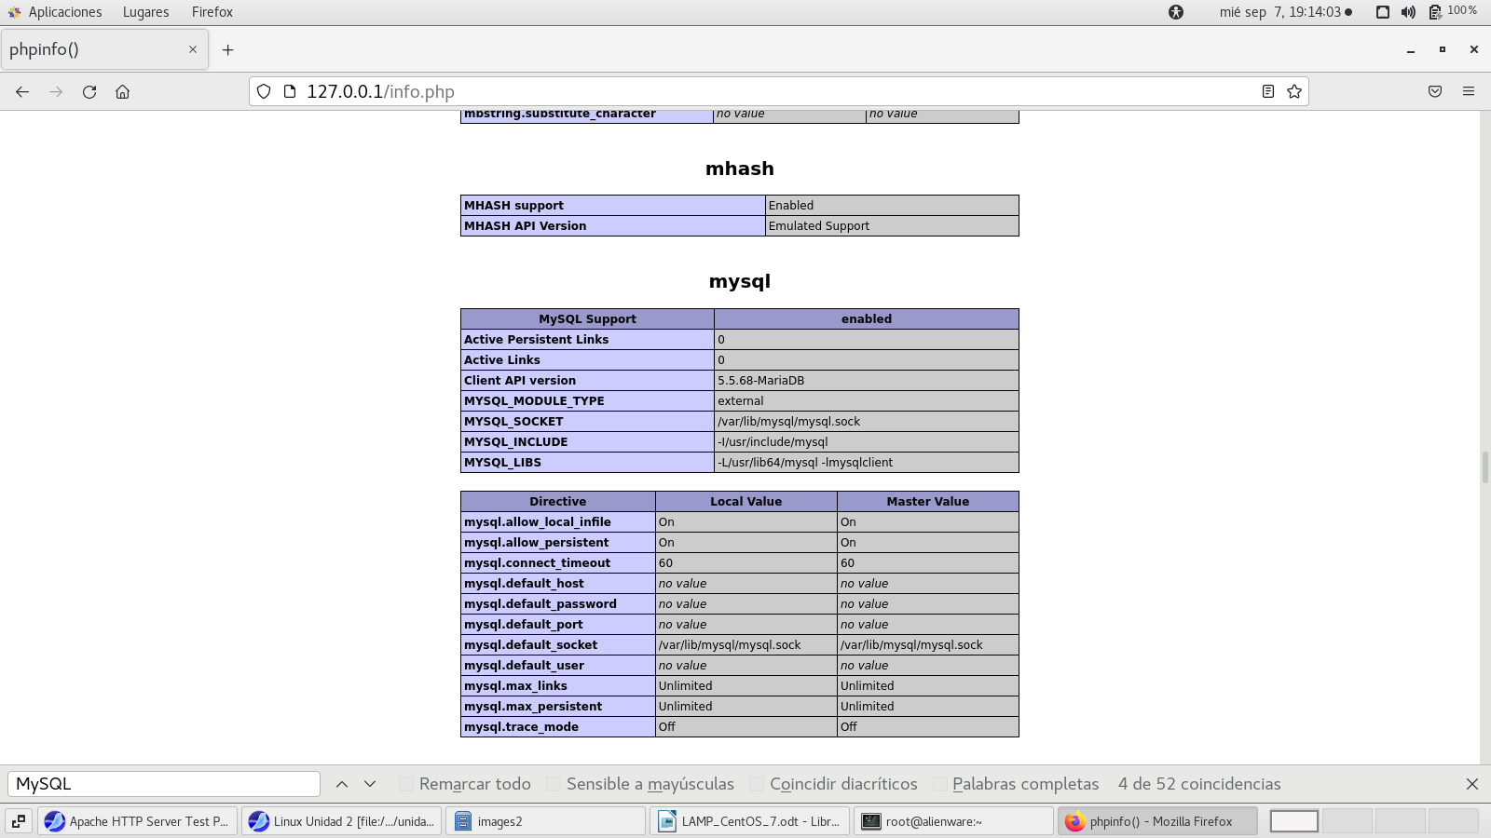
Task: Show site security shield information
Action: [264, 91]
